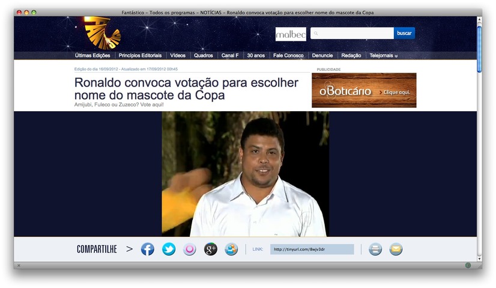
Task: Click the Fantástico golden logo
Action: (x=102, y=32)
